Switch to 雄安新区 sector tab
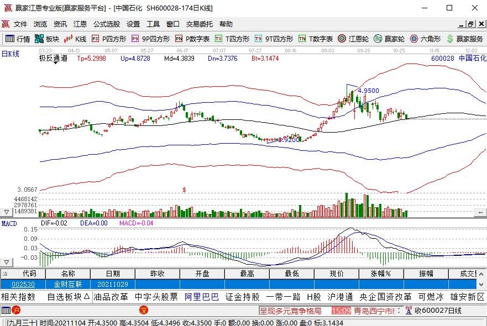487x326 pixels. click(x=468, y=297)
